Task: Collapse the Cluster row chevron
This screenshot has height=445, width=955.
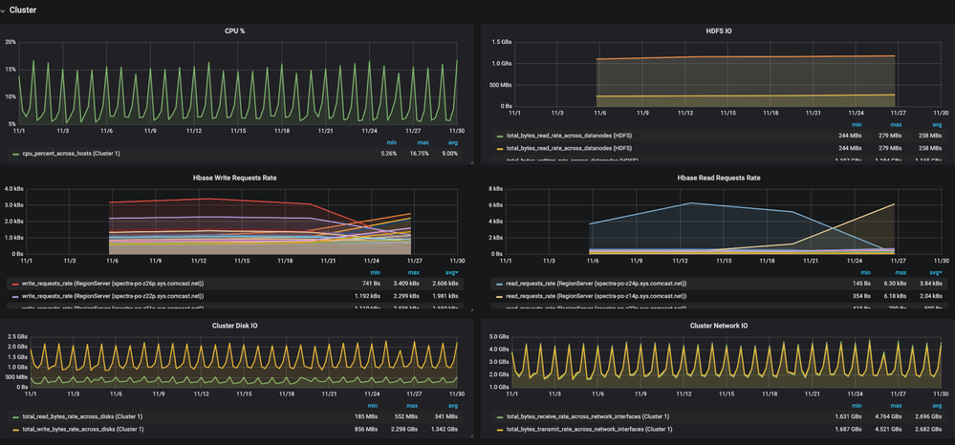Action: (3, 11)
